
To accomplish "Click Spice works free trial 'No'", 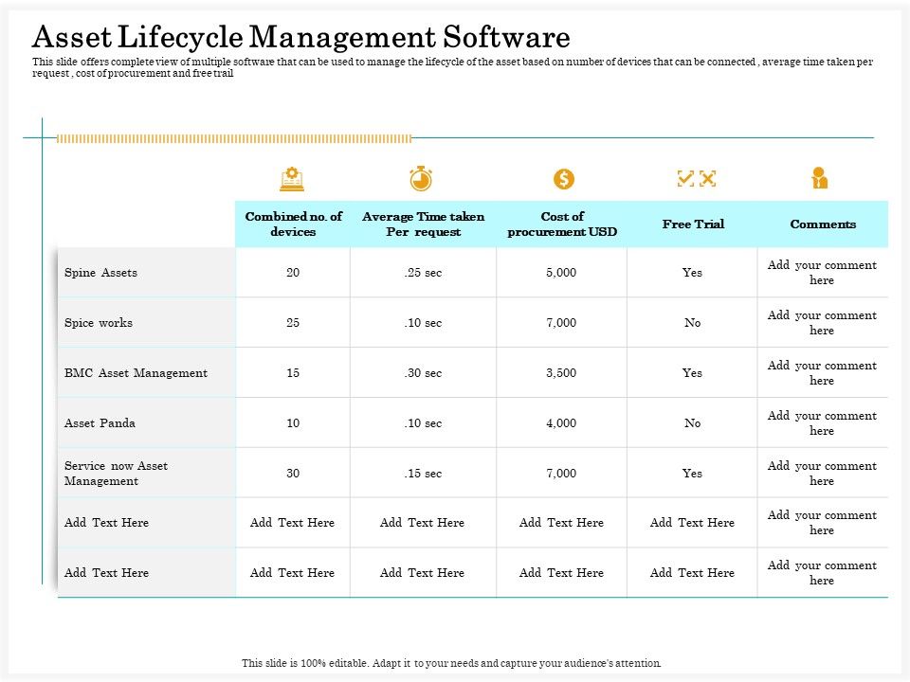I will point(692,322).
